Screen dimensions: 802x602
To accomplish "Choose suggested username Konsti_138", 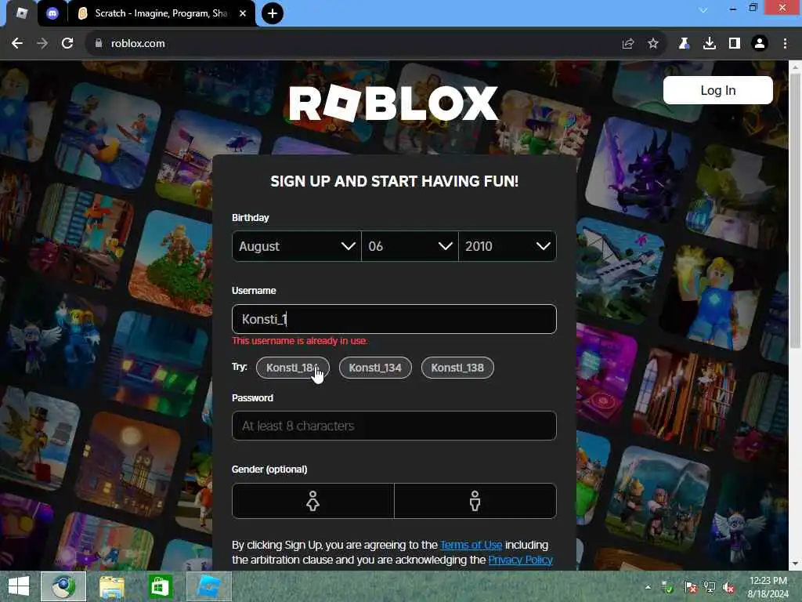I will coord(457,368).
